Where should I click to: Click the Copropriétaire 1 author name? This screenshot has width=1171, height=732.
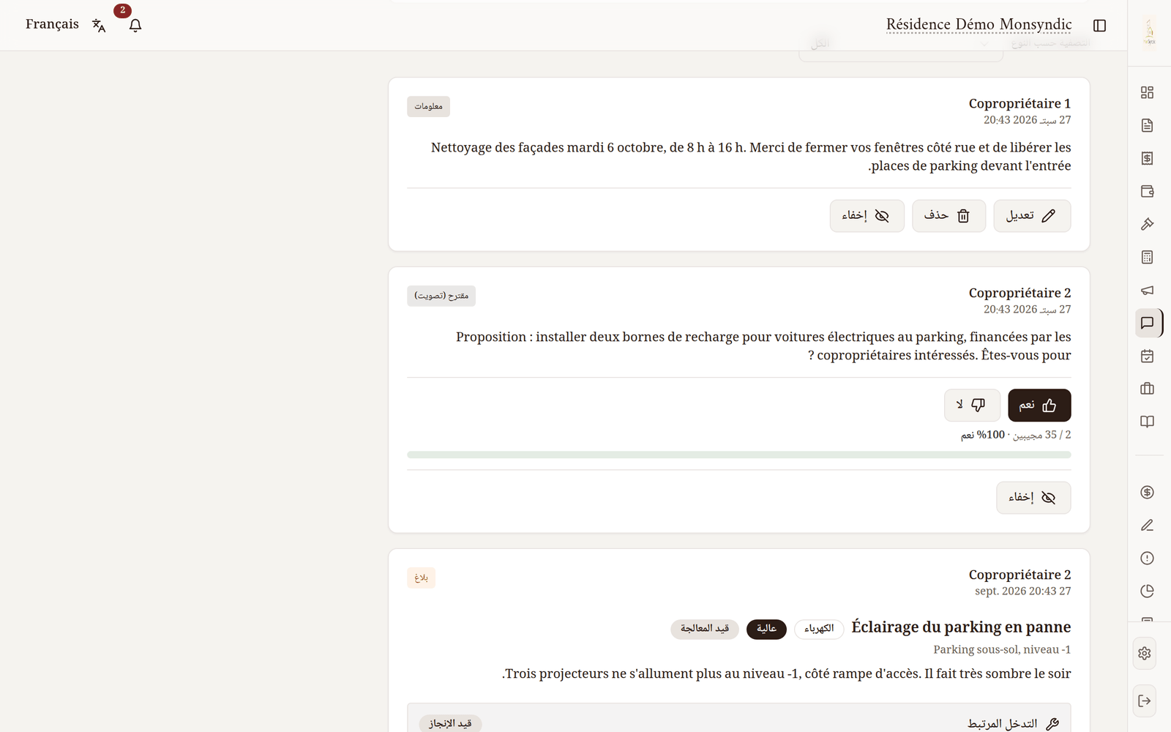click(x=1020, y=103)
